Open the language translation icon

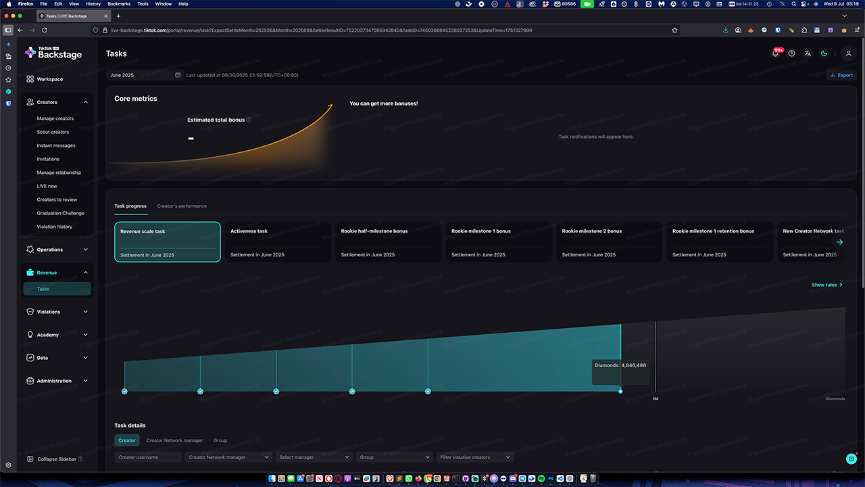808,53
